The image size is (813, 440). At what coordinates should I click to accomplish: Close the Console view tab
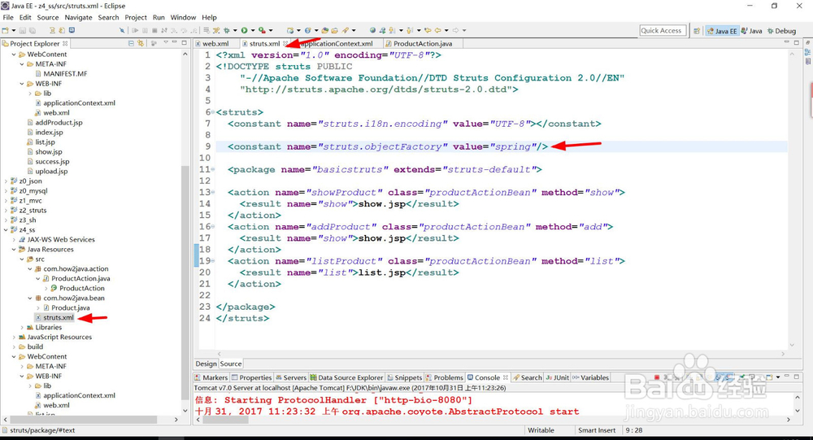pos(505,377)
